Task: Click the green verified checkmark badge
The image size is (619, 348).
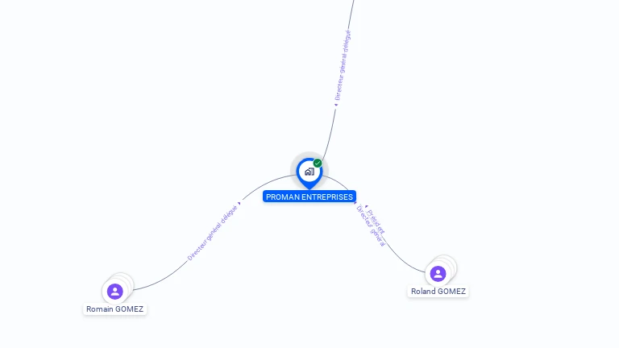Action: coord(318,163)
